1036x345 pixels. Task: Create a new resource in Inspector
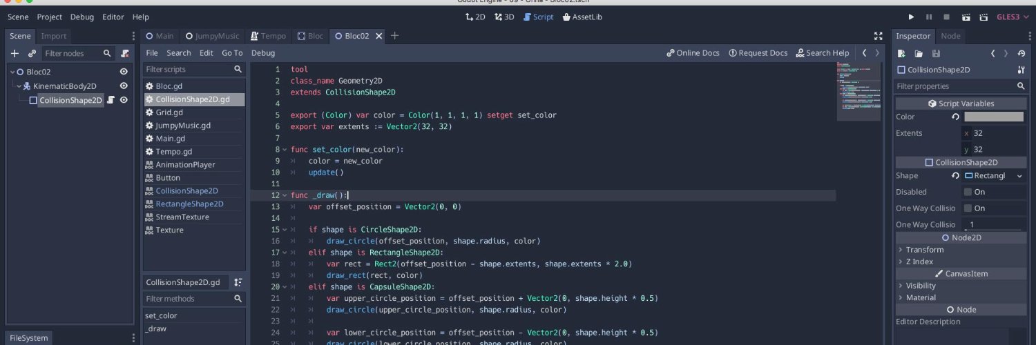coord(901,53)
